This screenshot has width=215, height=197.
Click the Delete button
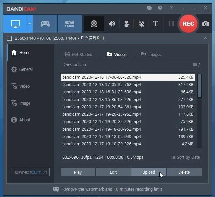point(184,172)
